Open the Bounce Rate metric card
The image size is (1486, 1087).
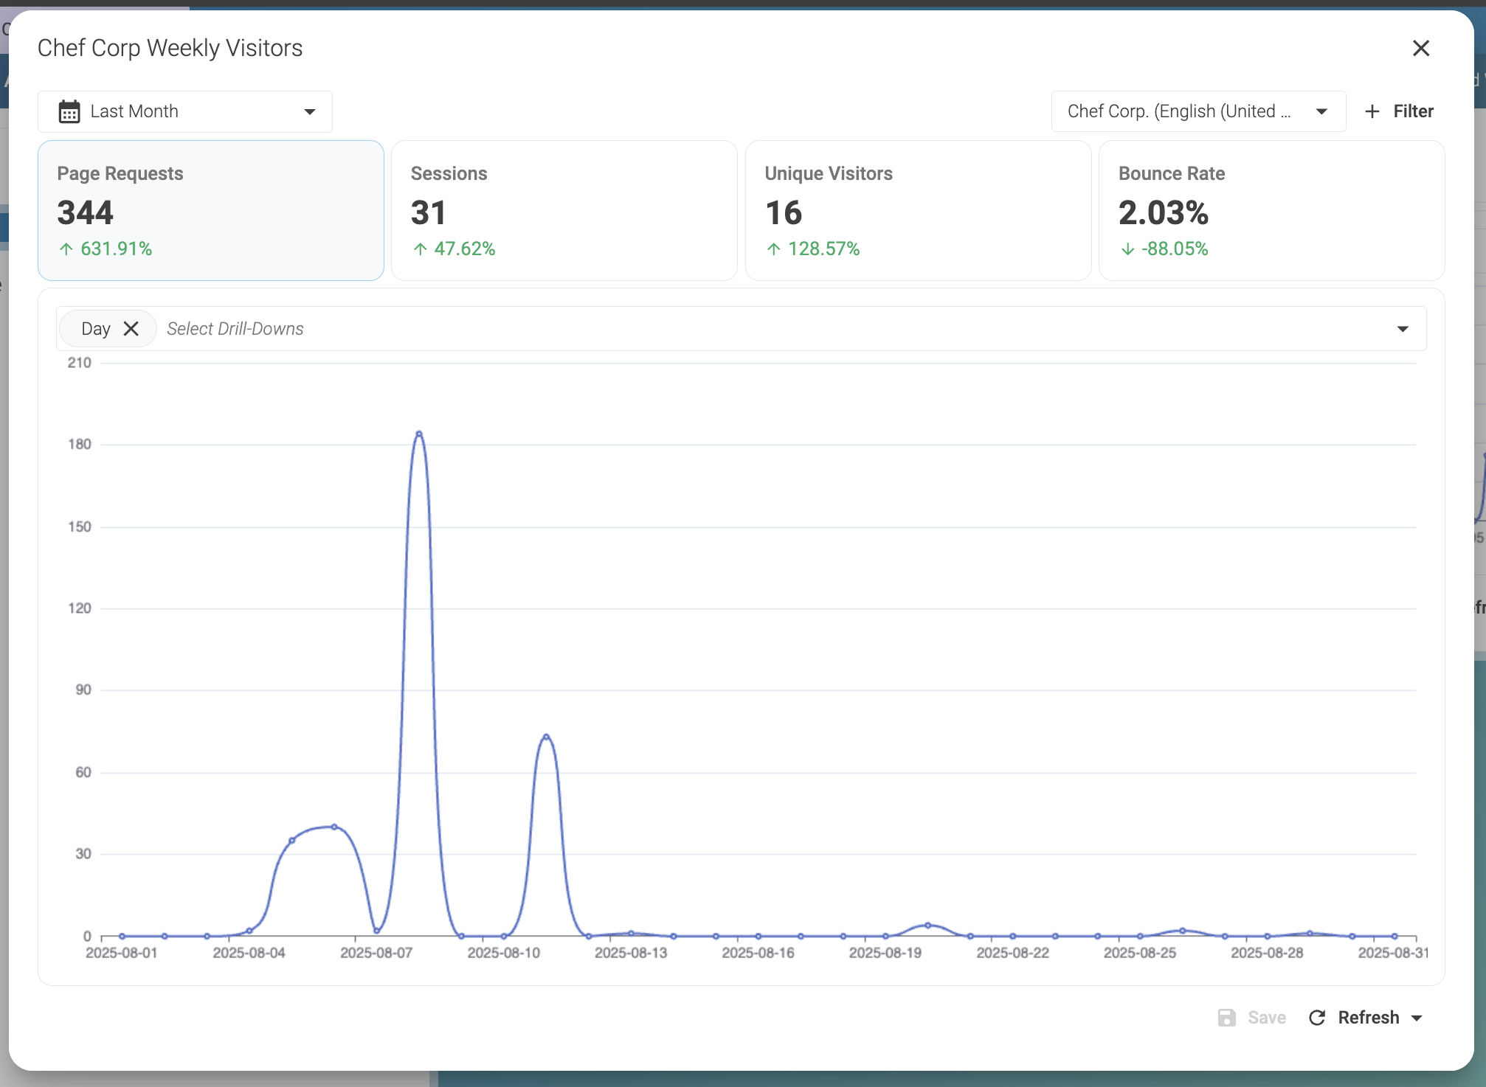pos(1271,210)
